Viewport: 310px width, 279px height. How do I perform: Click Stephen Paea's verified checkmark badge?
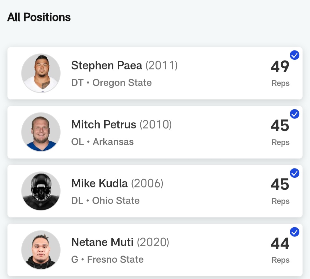(294, 55)
